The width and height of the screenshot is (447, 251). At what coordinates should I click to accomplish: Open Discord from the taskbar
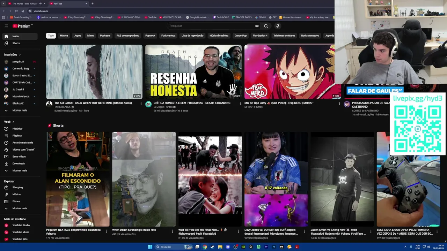click(x=228, y=247)
